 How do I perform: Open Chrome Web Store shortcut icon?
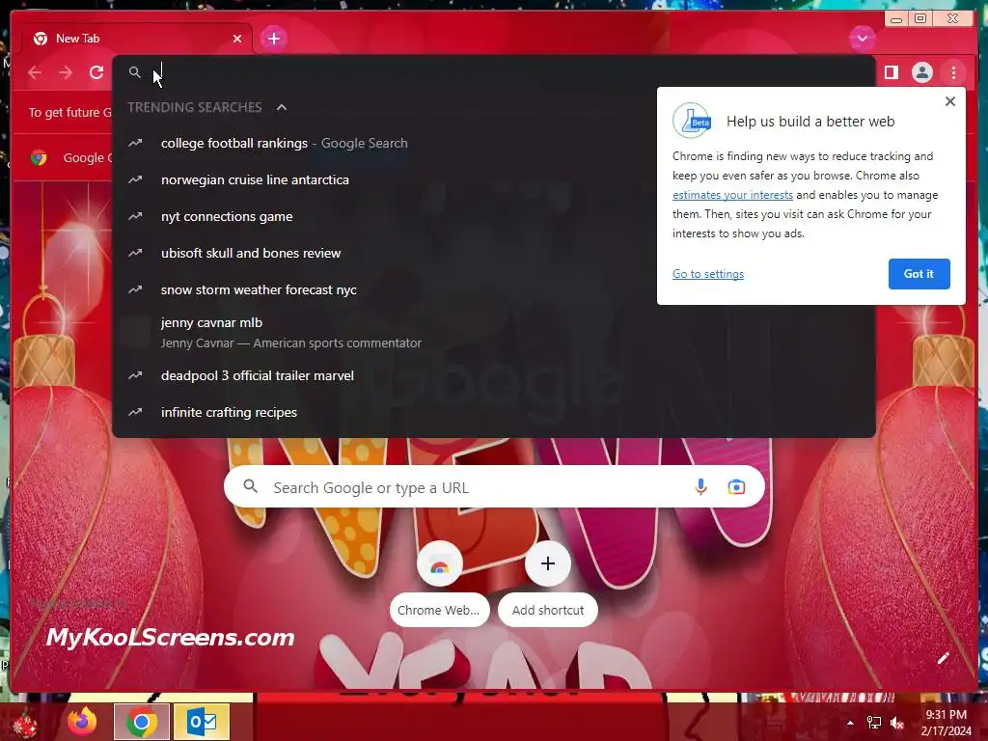pos(440,563)
